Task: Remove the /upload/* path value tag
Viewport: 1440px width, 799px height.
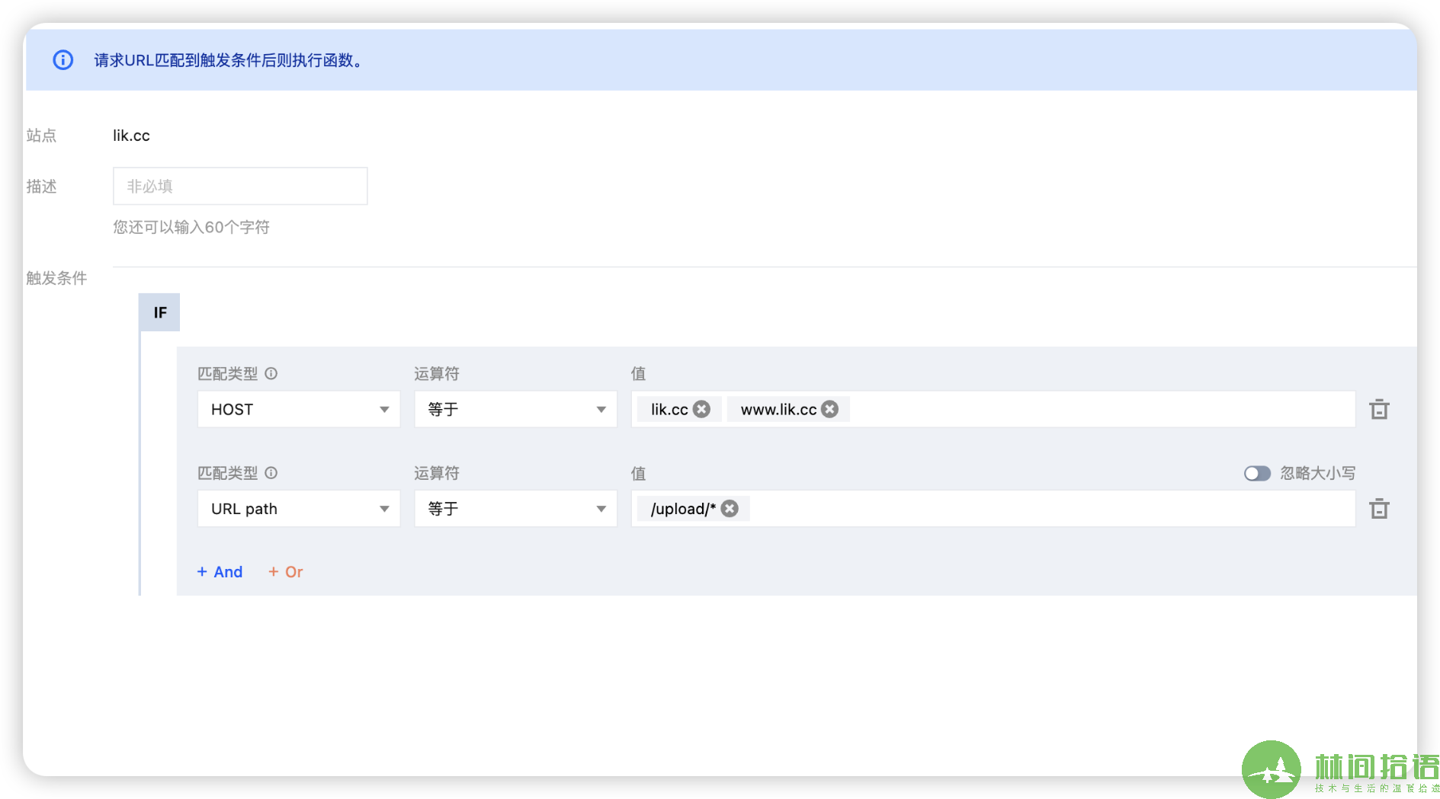Action: (x=730, y=508)
